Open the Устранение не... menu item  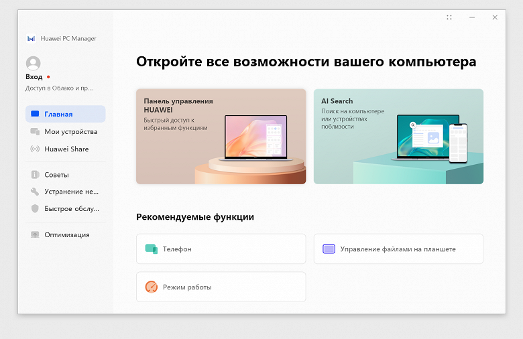click(66, 192)
